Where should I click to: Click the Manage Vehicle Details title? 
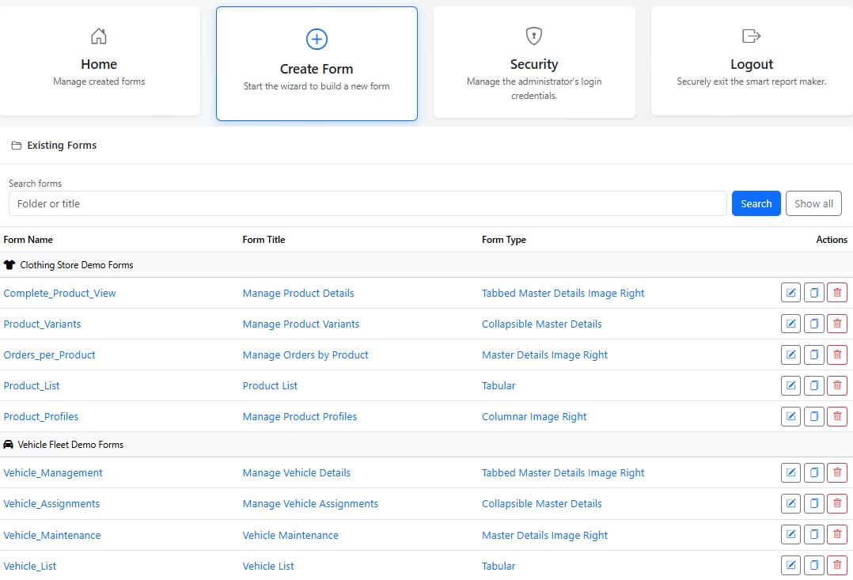point(297,473)
